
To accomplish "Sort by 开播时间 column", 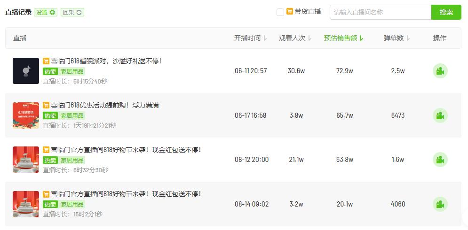I will pyautogui.click(x=250, y=38).
